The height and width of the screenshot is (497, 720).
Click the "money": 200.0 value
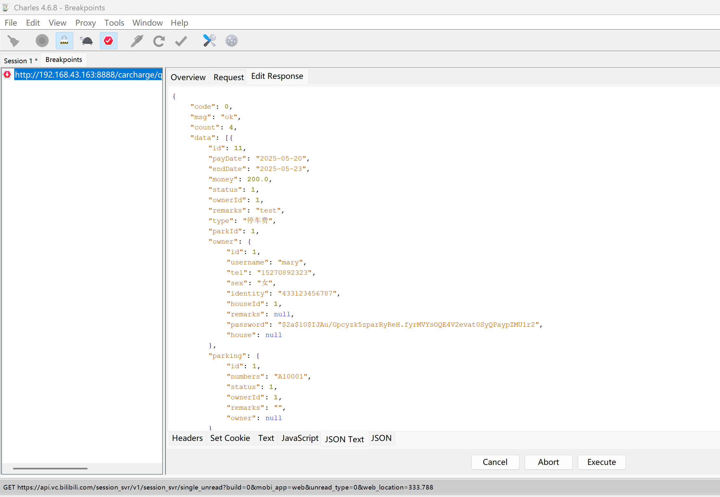(258, 179)
